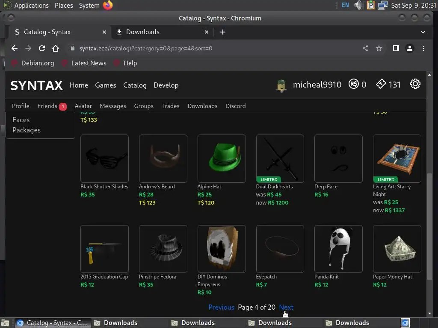
Task: Open the Games nav item
Action: coord(106,85)
